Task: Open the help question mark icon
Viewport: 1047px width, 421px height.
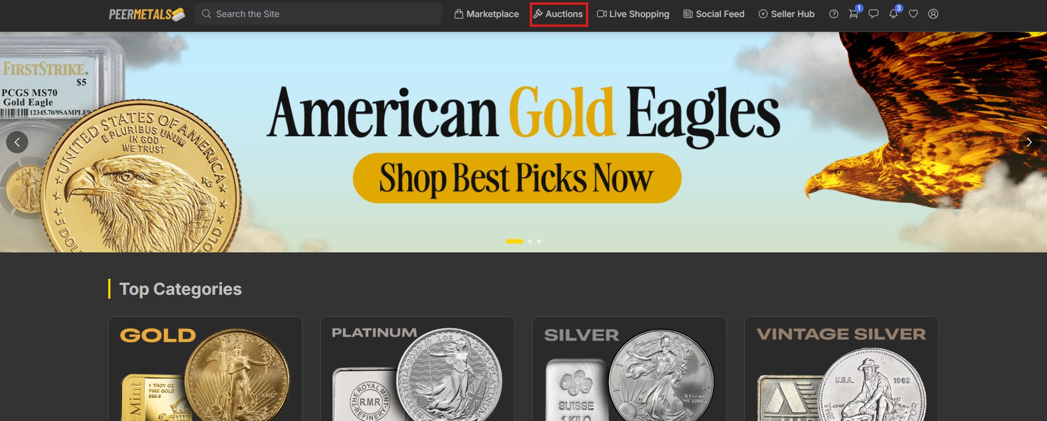Action: [834, 14]
